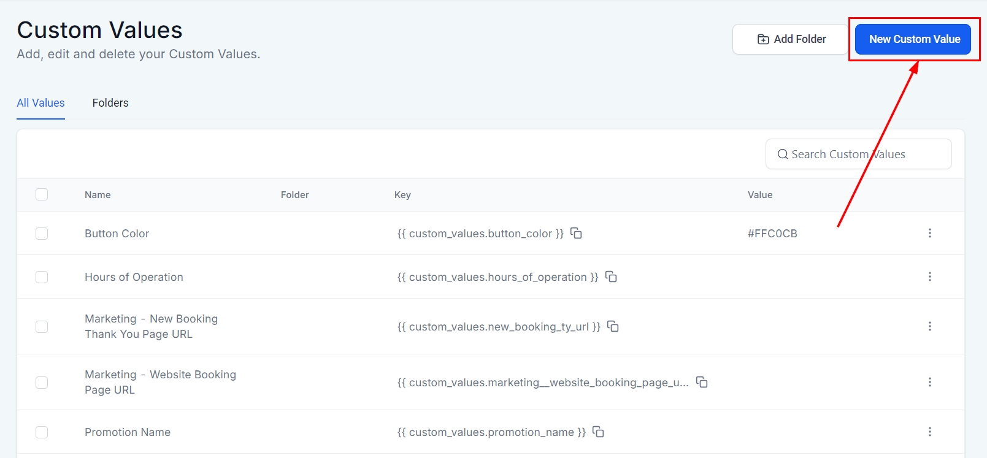Copy the website booking page URL key
The width and height of the screenshot is (987, 458).
pos(702,382)
